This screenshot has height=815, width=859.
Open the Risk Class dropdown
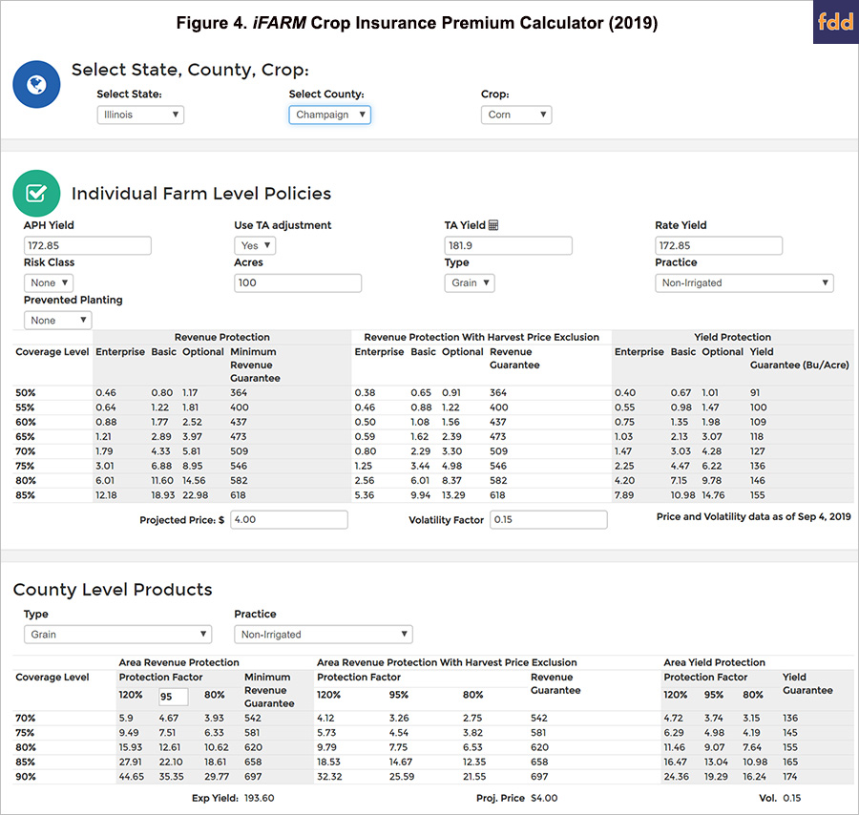point(49,282)
